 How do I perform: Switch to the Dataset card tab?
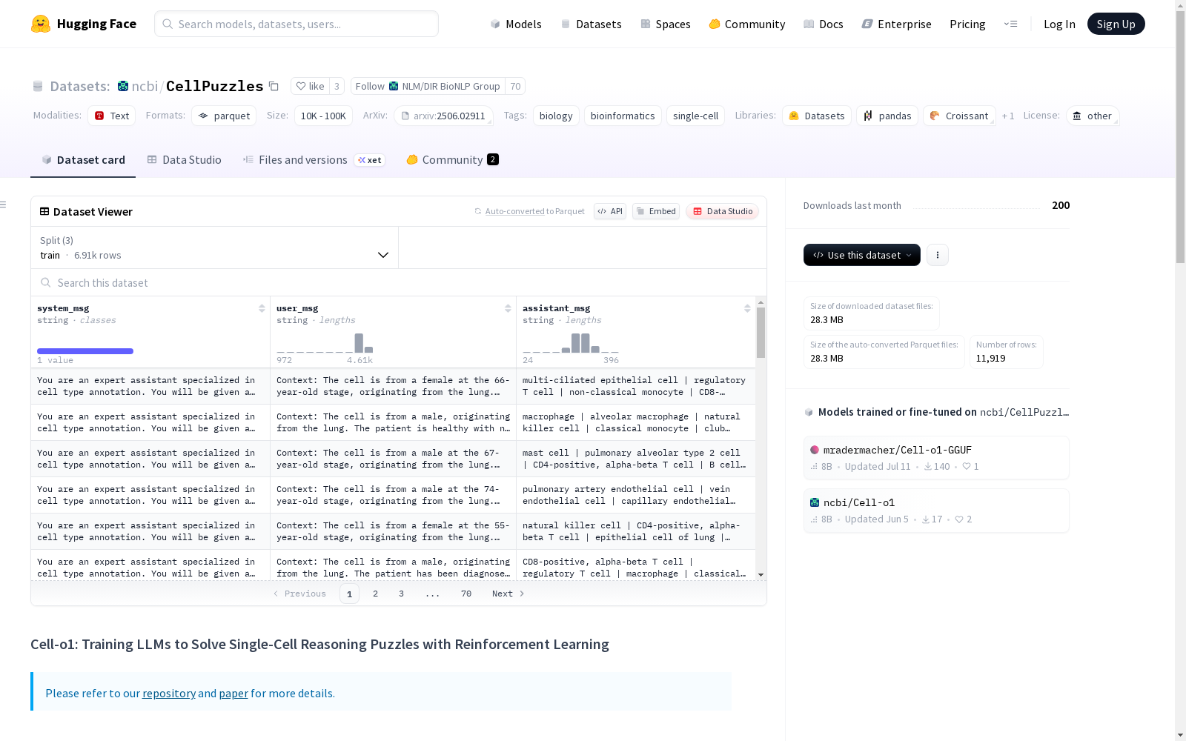coord(83,160)
